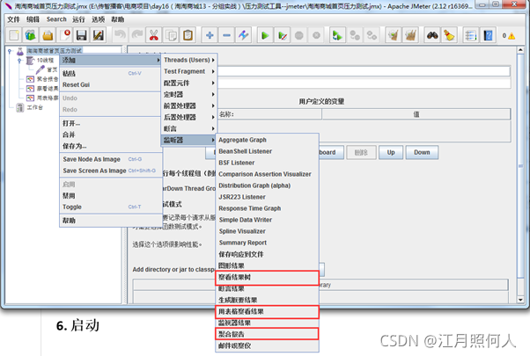Collapse the test plan root tree node

click(x=10, y=51)
